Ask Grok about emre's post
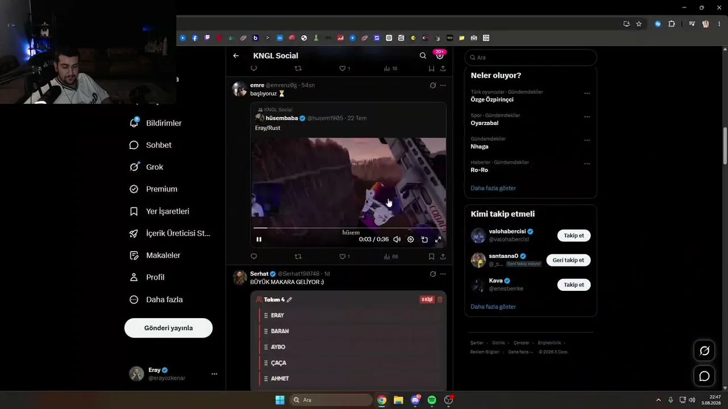 [433, 85]
